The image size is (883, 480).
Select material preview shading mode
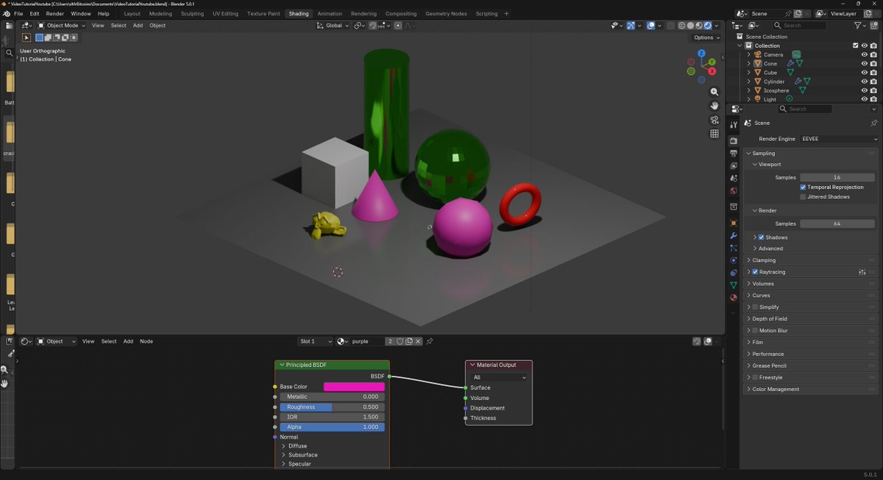pyautogui.click(x=698, y=25)
